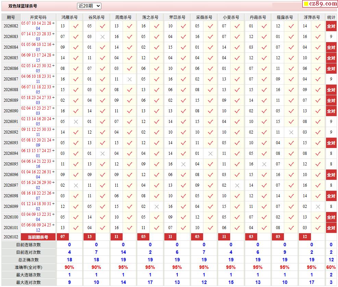Click the X mark in 小旻杀号 for 2026097
Image resolution: width=338 pixels, height=287 pixels.
[x=237, y=185]
